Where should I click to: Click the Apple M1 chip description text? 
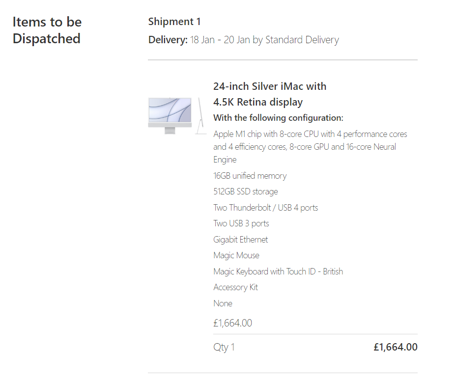(x=310, y=146)
